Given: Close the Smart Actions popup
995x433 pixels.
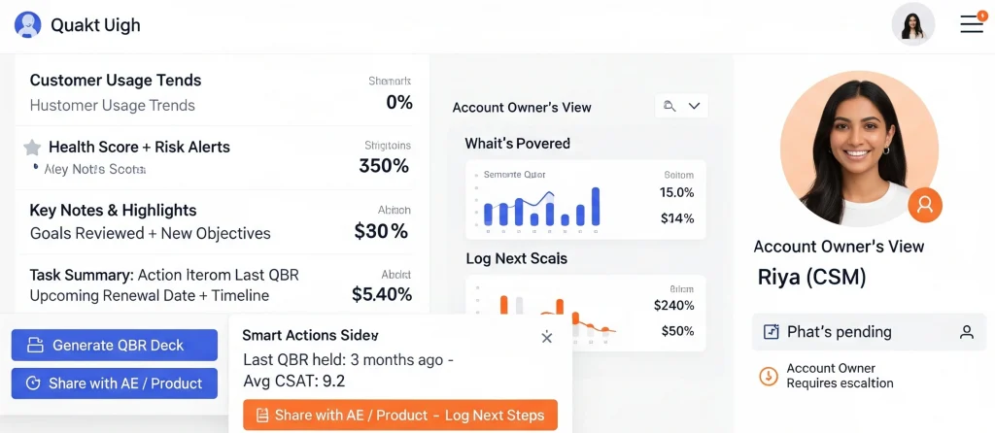Looking at the screenshot, I should (x=547, y=337).
